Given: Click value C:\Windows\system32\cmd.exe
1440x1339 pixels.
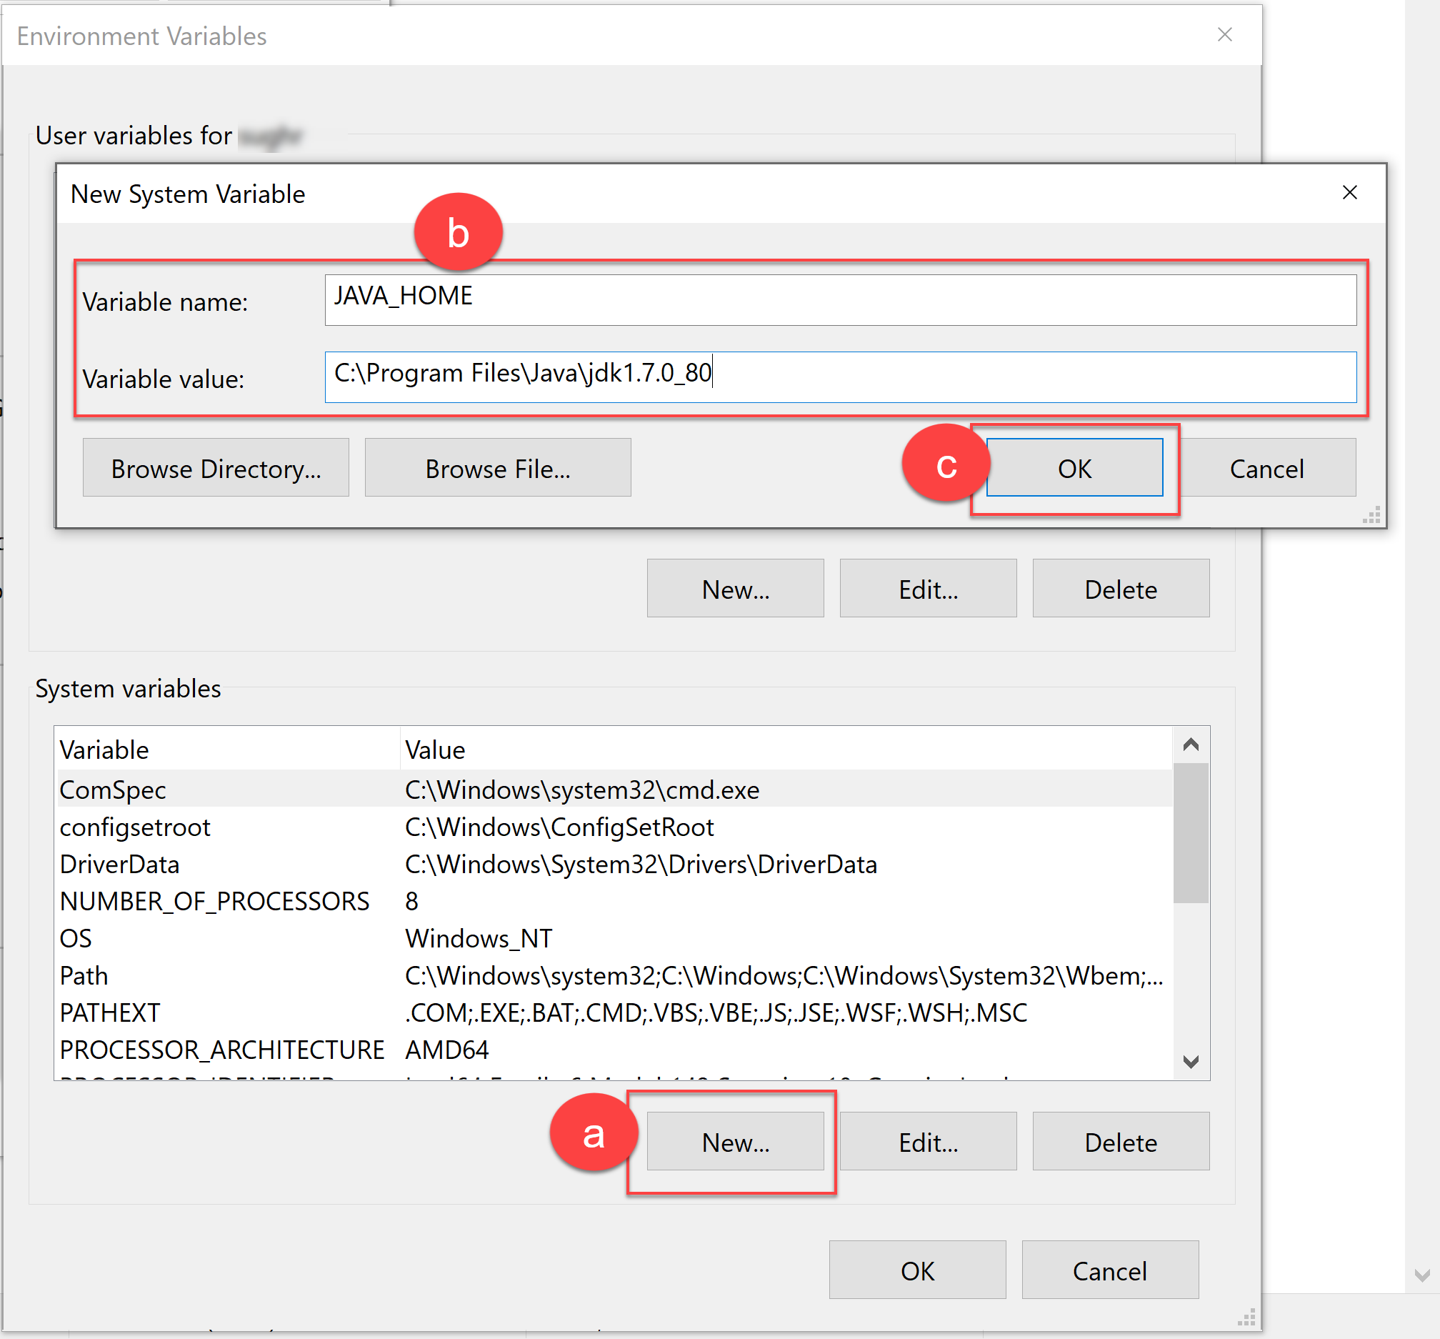Looking at the screenshot, I should click(x=582, y=789).
